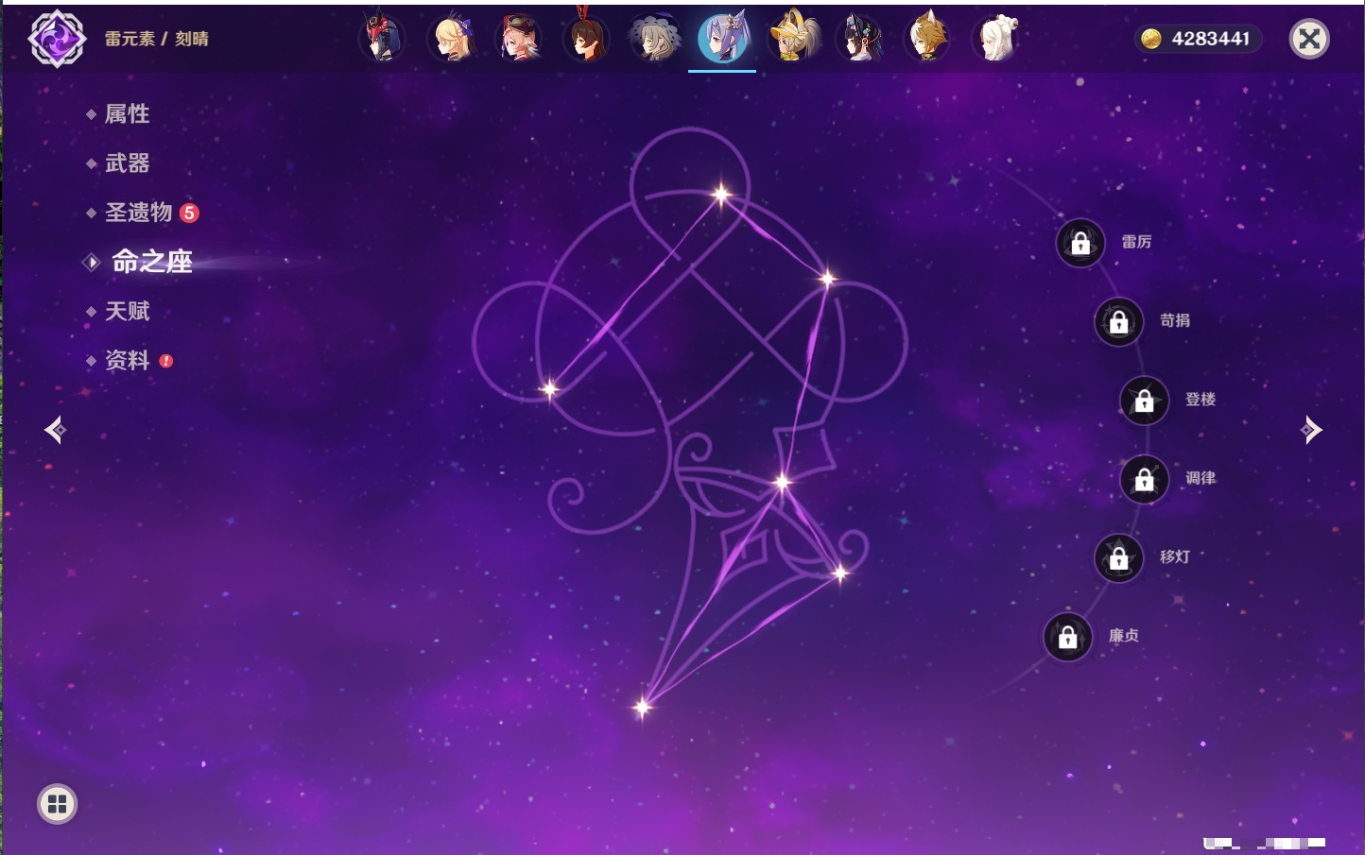Select the red-masked blue-haired character avatar

click(x=382, y=39)
